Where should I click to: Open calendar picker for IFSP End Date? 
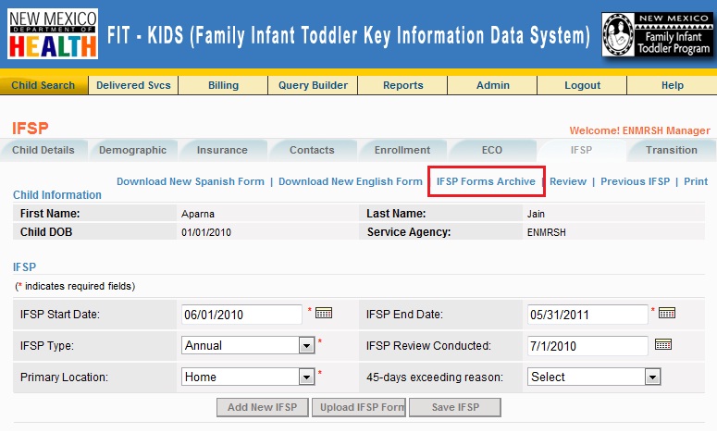point(667,314)
